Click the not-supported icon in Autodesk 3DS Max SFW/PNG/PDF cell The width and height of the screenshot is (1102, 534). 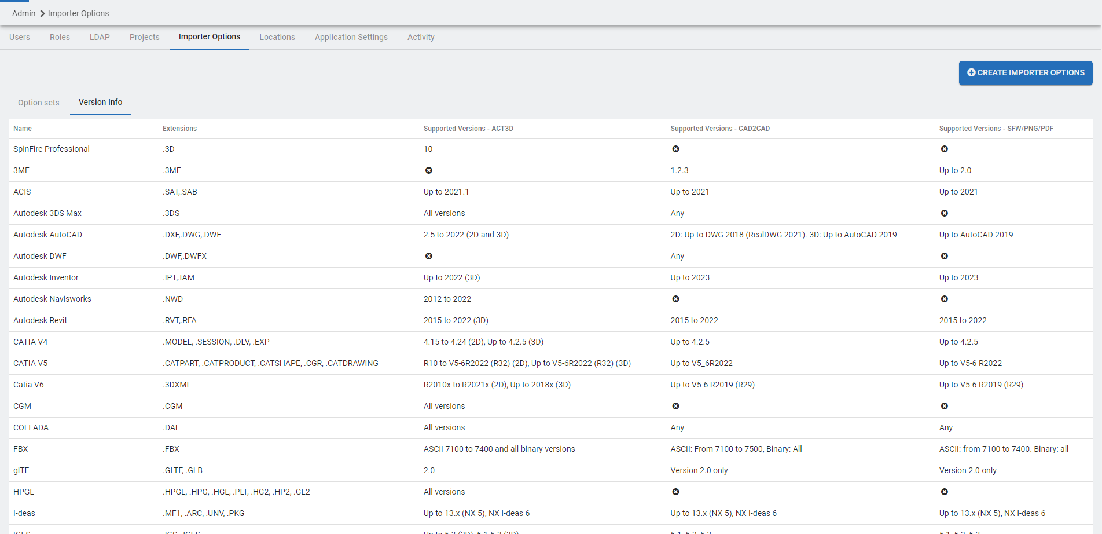[x=944, y=213]
